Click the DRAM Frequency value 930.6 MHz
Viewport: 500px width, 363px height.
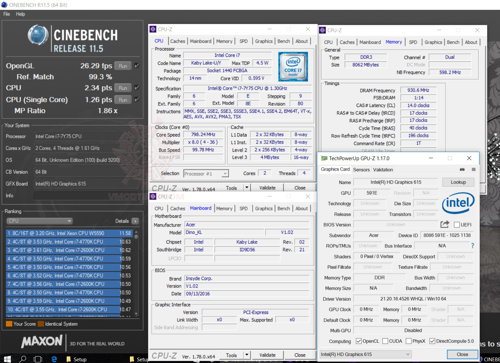pos(418,90)
